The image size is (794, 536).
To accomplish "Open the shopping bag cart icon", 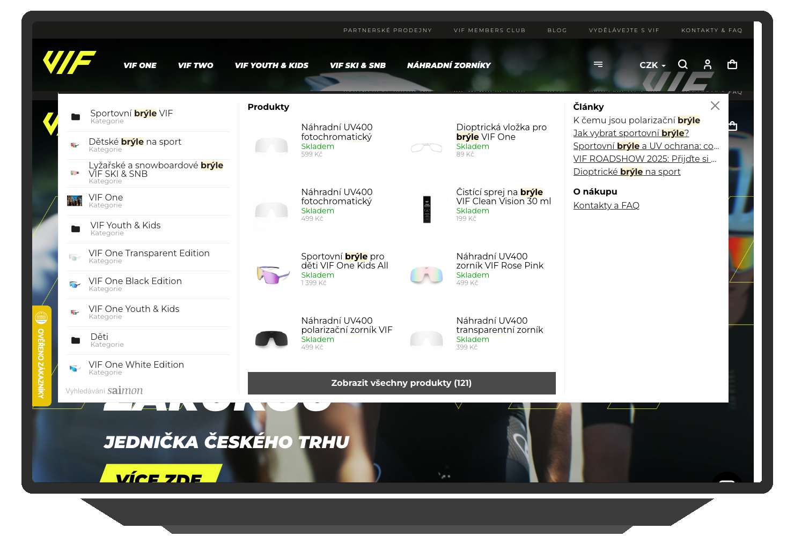I will (x=732, y=64).
